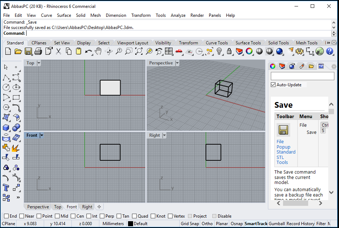Open the four-viewport layout tool
The image size is (339, 228).
point(169,51)
